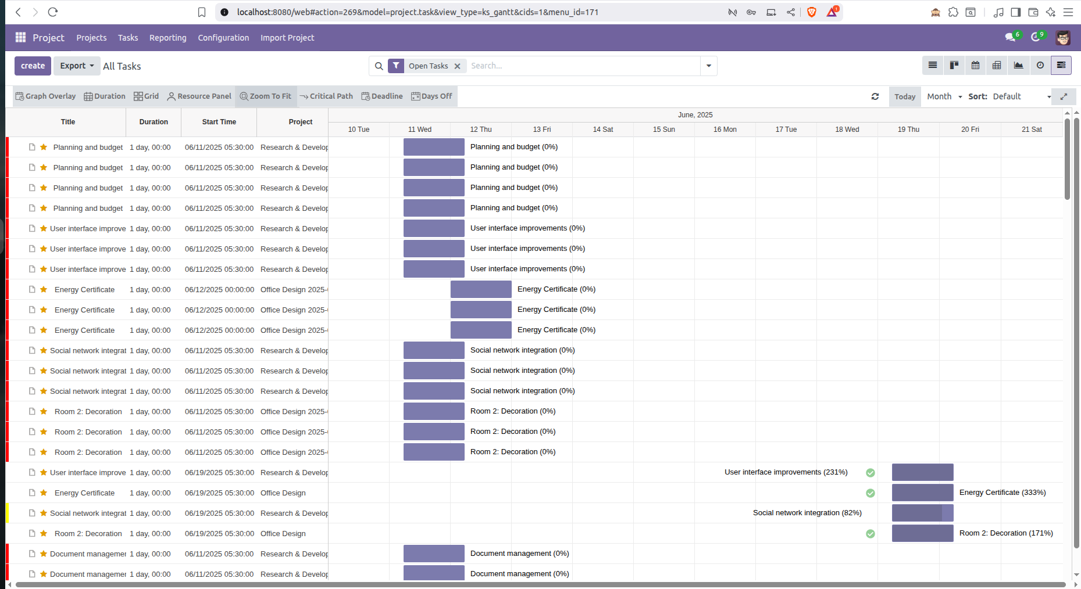Toggle the Critical Path display
1081x589 pixels.
[327, 96]
